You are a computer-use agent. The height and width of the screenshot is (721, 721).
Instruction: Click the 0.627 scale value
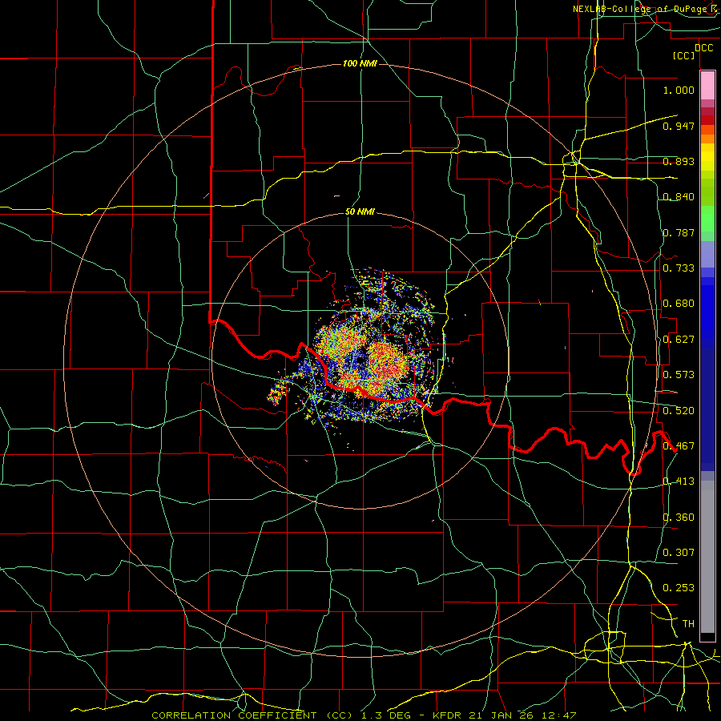tap(679, 340)
